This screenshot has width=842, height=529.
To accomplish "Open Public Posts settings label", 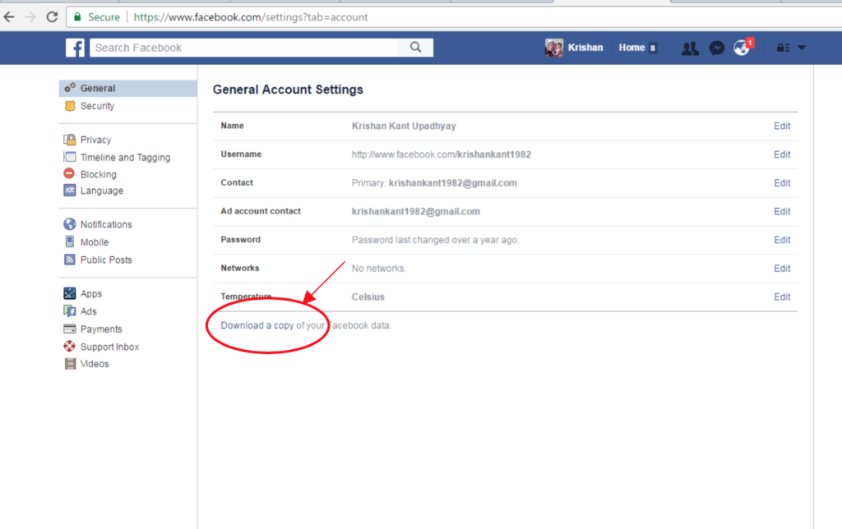I will [106, 260].
